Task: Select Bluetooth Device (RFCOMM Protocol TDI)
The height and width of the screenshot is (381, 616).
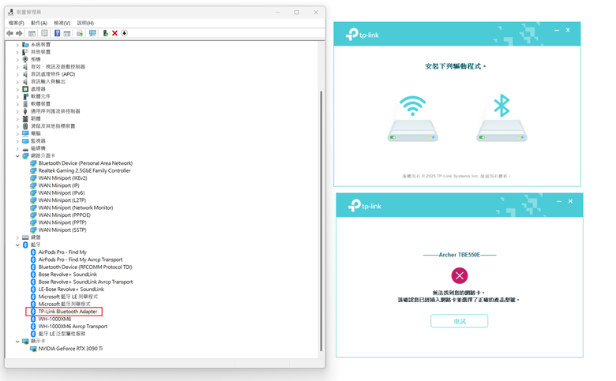Action: pos(85,267)
